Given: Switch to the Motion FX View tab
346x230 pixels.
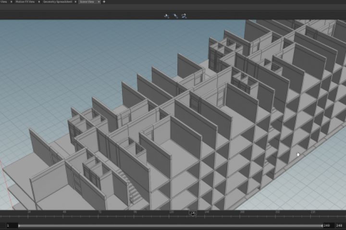Looking at the screenshot, I should (25, 2).
